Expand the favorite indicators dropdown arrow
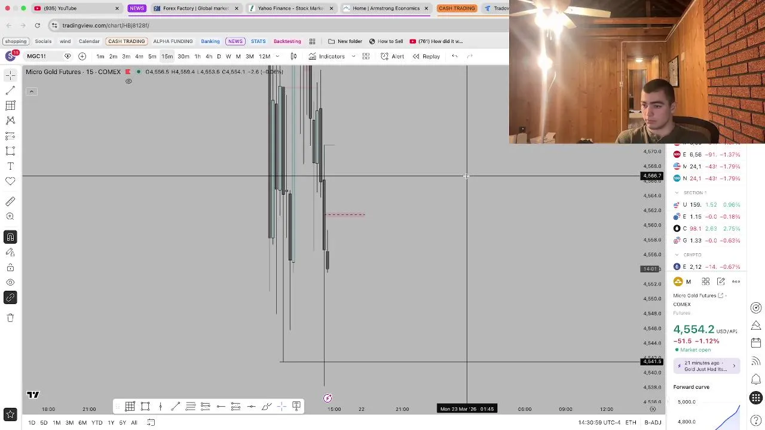 click(353, 56)
